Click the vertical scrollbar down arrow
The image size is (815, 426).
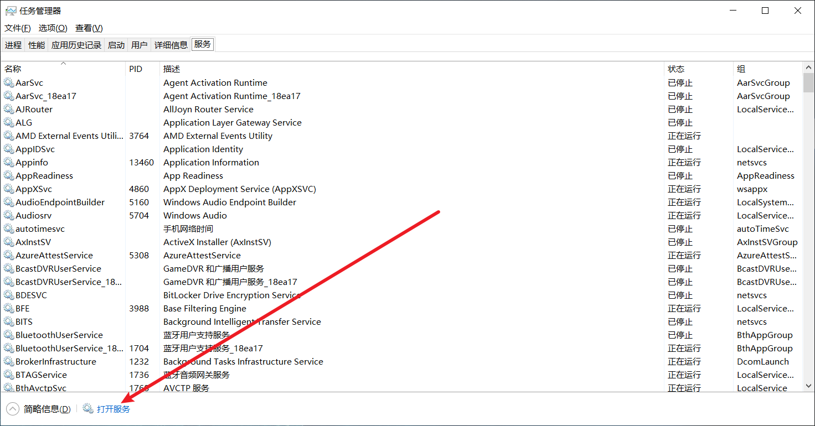pyautogui.click(x=808, y=386)
